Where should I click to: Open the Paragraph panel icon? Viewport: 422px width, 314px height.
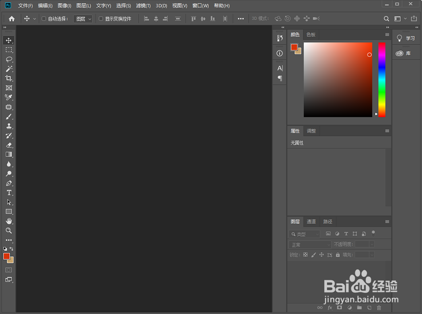[x=280, y=78]
